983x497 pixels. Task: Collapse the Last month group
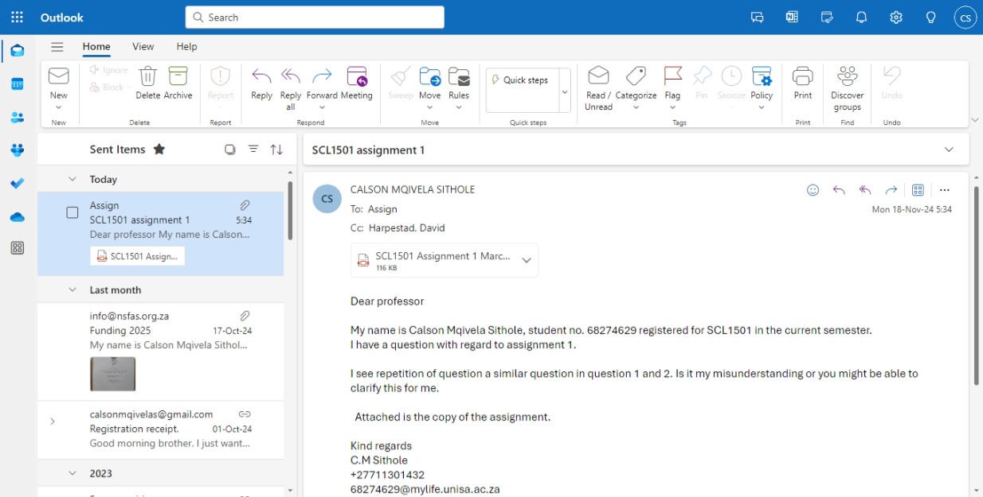(x=72, y=289)
